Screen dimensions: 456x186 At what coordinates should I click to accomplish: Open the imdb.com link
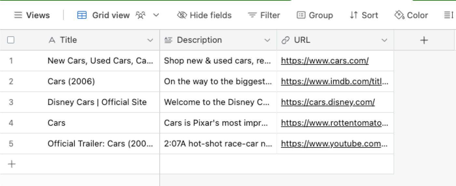click(335, 81)
